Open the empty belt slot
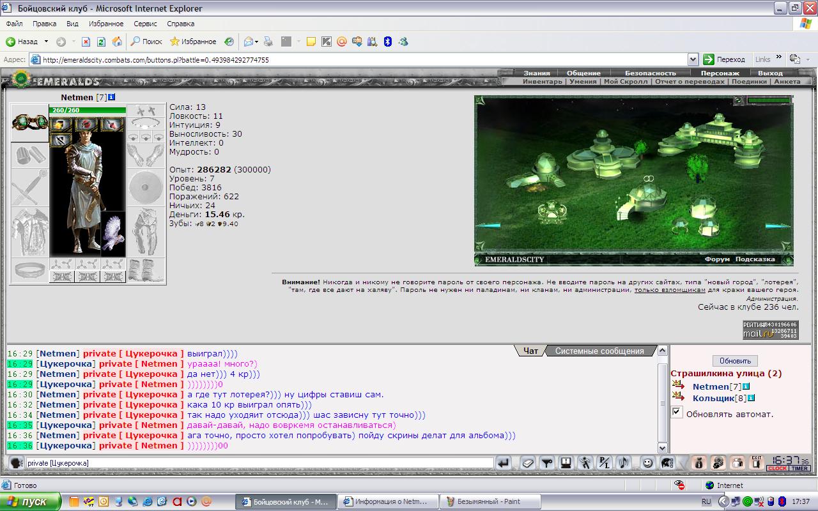 point(30,270)
